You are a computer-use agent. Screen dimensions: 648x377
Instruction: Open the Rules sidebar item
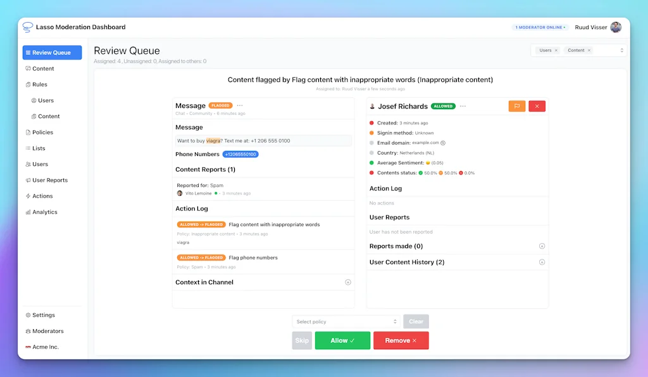tap(36, 85)
